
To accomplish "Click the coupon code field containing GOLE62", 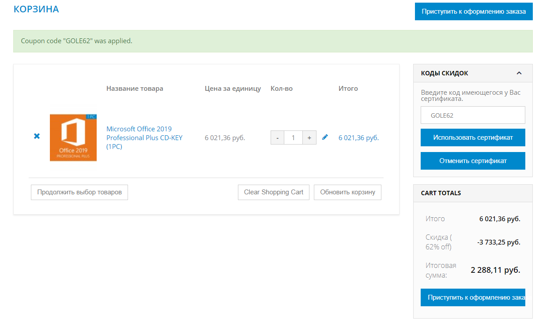I will point(473,115).
